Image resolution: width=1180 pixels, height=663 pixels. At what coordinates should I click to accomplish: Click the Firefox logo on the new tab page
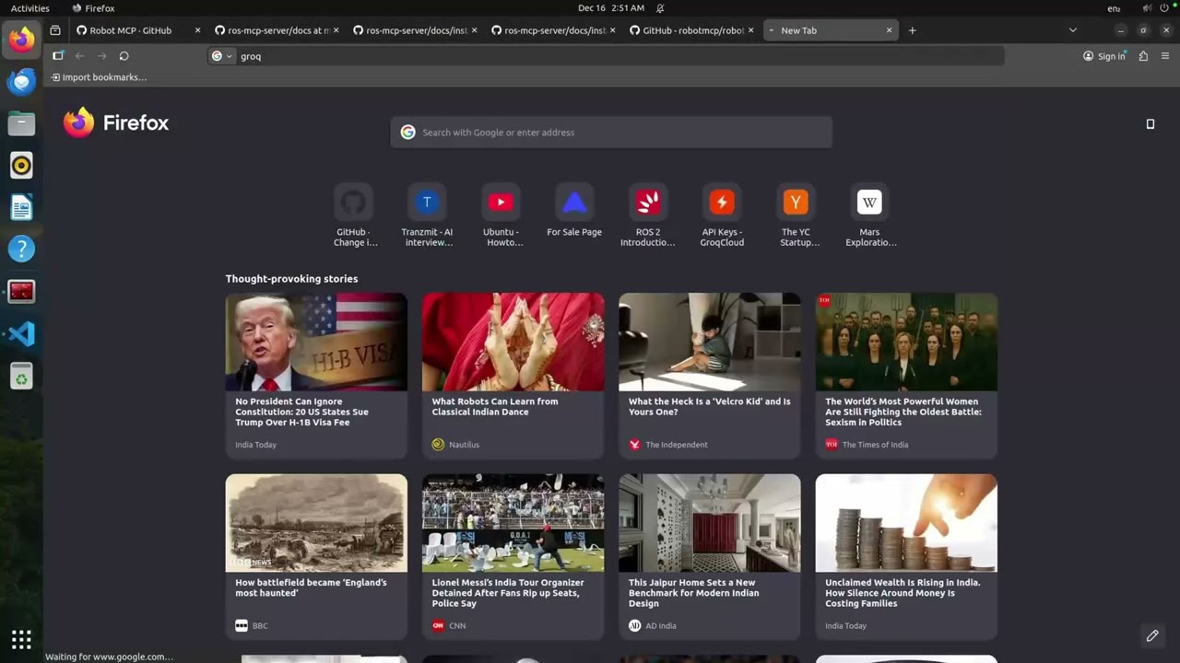click(x=116, y=122)
